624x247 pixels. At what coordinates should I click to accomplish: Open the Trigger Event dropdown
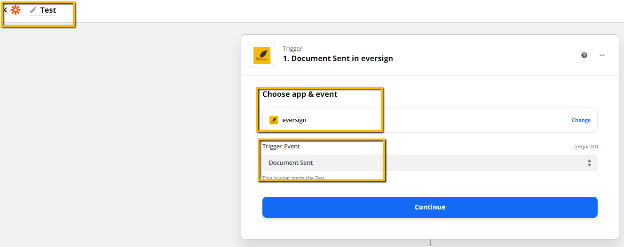click(430, 163)
